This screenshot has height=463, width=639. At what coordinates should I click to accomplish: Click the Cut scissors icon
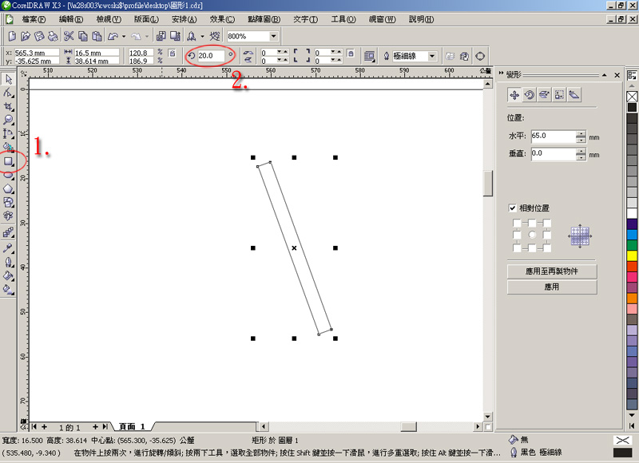pos(69,36)
